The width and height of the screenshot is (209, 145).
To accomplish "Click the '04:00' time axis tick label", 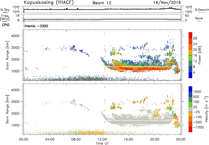I will tap(50, 140).
